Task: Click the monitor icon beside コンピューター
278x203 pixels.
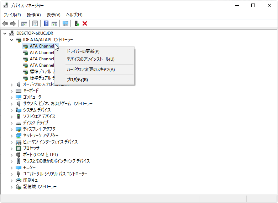Action: (x=19, y=97)
